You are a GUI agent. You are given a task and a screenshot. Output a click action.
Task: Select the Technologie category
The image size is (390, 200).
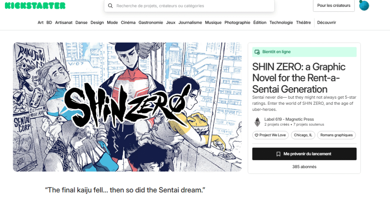281,22
